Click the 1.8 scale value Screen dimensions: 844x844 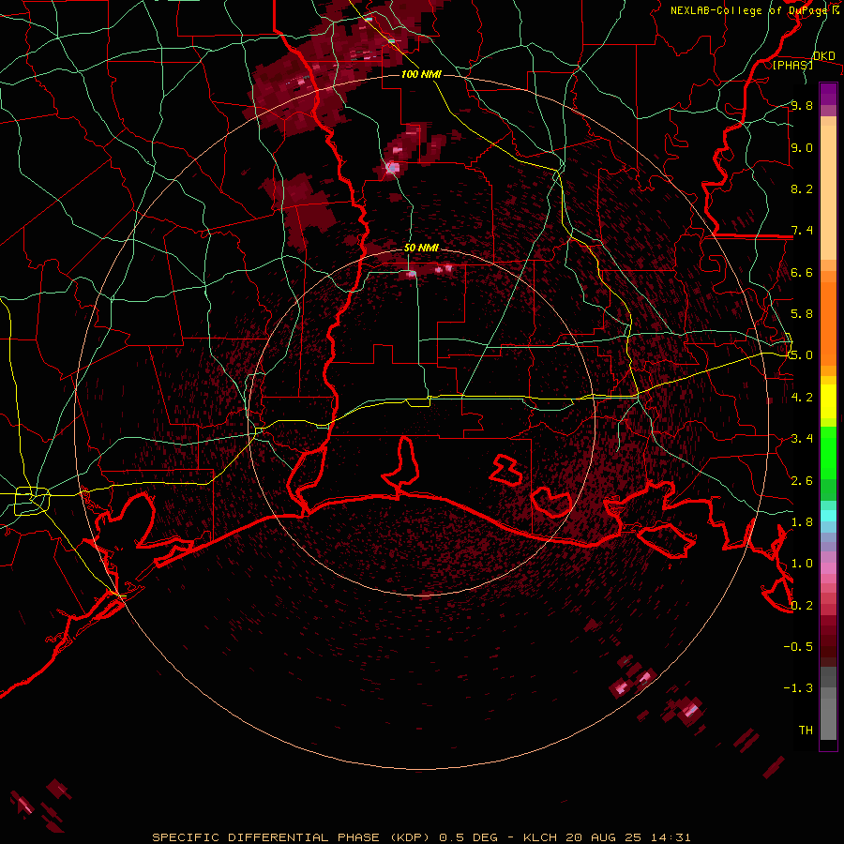802,522
